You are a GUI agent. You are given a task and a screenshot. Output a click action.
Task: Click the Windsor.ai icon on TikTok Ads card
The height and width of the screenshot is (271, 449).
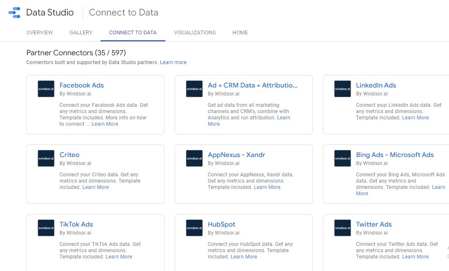[46, 228]
